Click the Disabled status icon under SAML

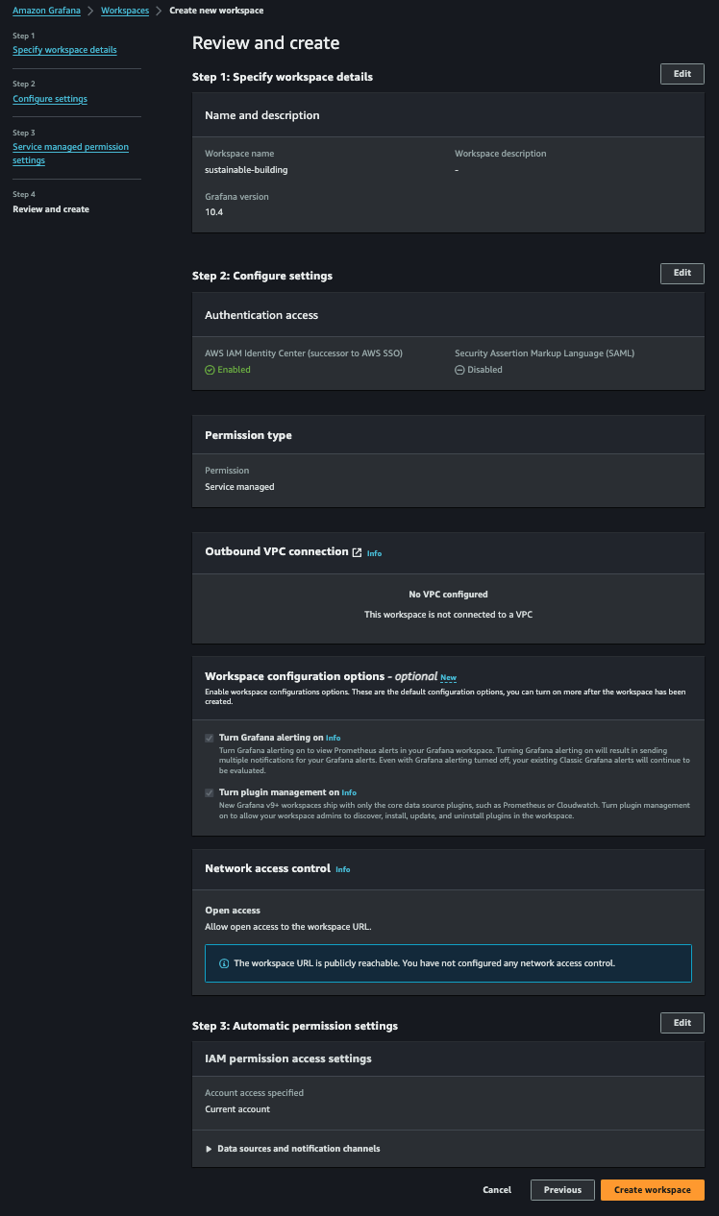459,370
